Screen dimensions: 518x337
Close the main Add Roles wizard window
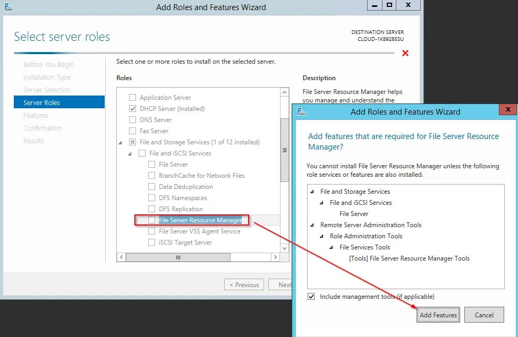pos(409,5)
